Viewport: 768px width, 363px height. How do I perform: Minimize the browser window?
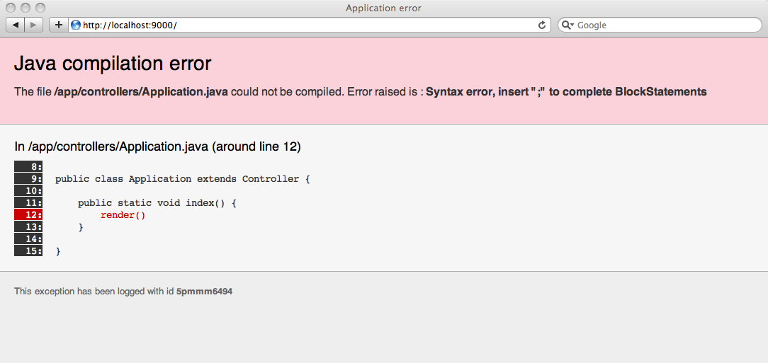[x=26, y=8]
